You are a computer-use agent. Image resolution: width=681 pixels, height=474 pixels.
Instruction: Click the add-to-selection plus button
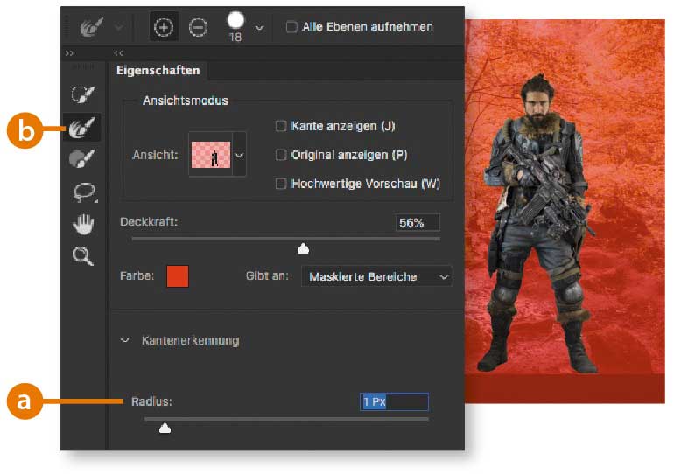click(x=165, y=27)
